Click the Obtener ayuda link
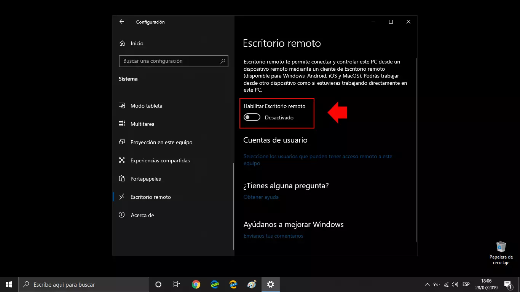This screenshot has width=520, height=292. (261, 197)
